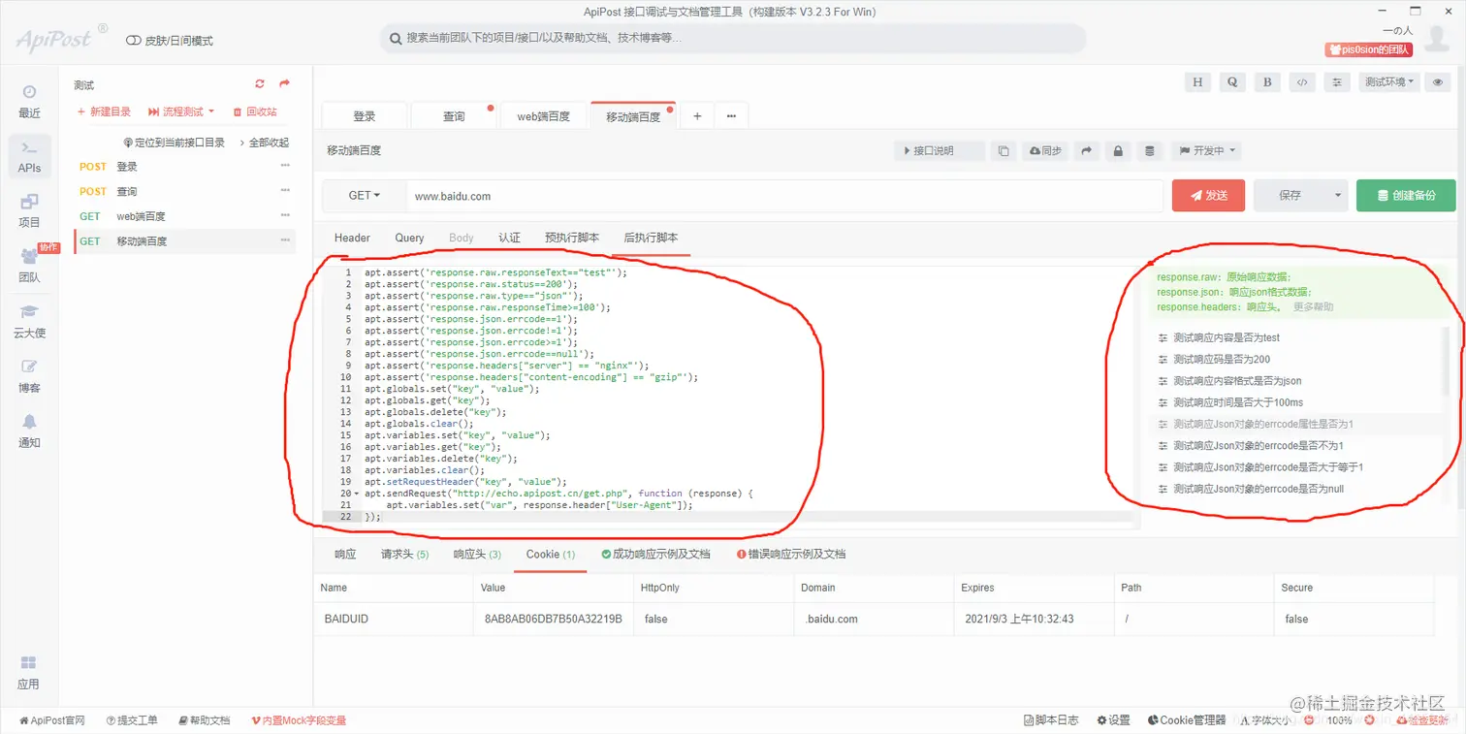The width and height of the screenshot is (1466, 734).
Task: Open the tab overflow menu
Action: pyautogui.click(x=731, y=116)
